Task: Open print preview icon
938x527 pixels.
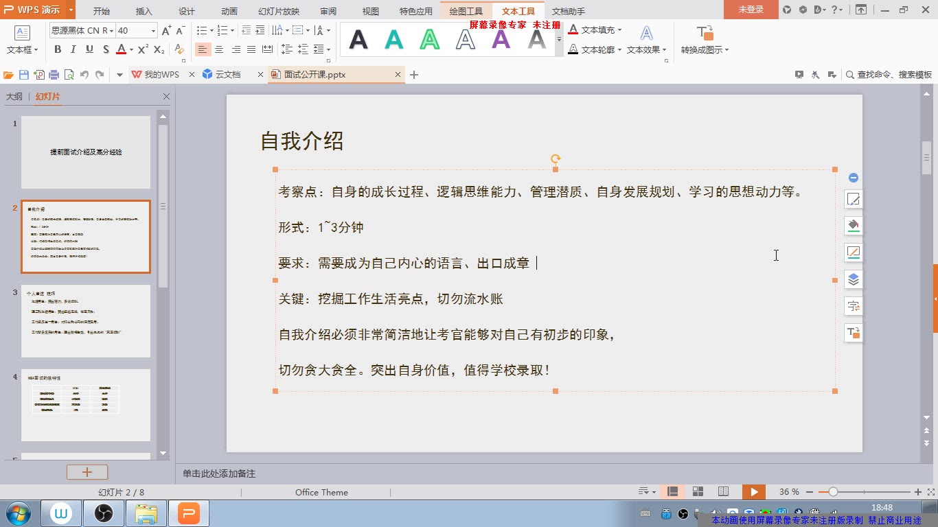Action: click(x=69, y=75)
